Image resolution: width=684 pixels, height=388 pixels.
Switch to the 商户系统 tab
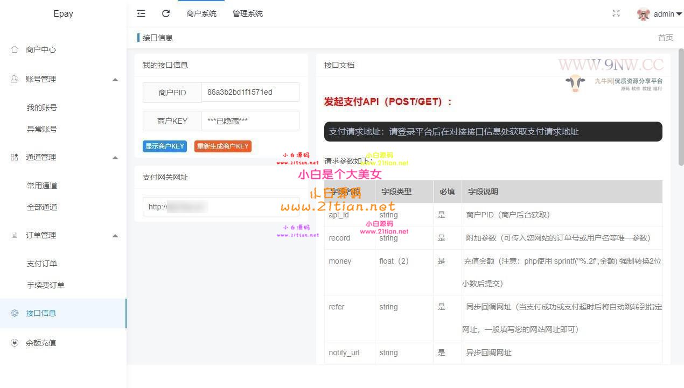[201, 14]
